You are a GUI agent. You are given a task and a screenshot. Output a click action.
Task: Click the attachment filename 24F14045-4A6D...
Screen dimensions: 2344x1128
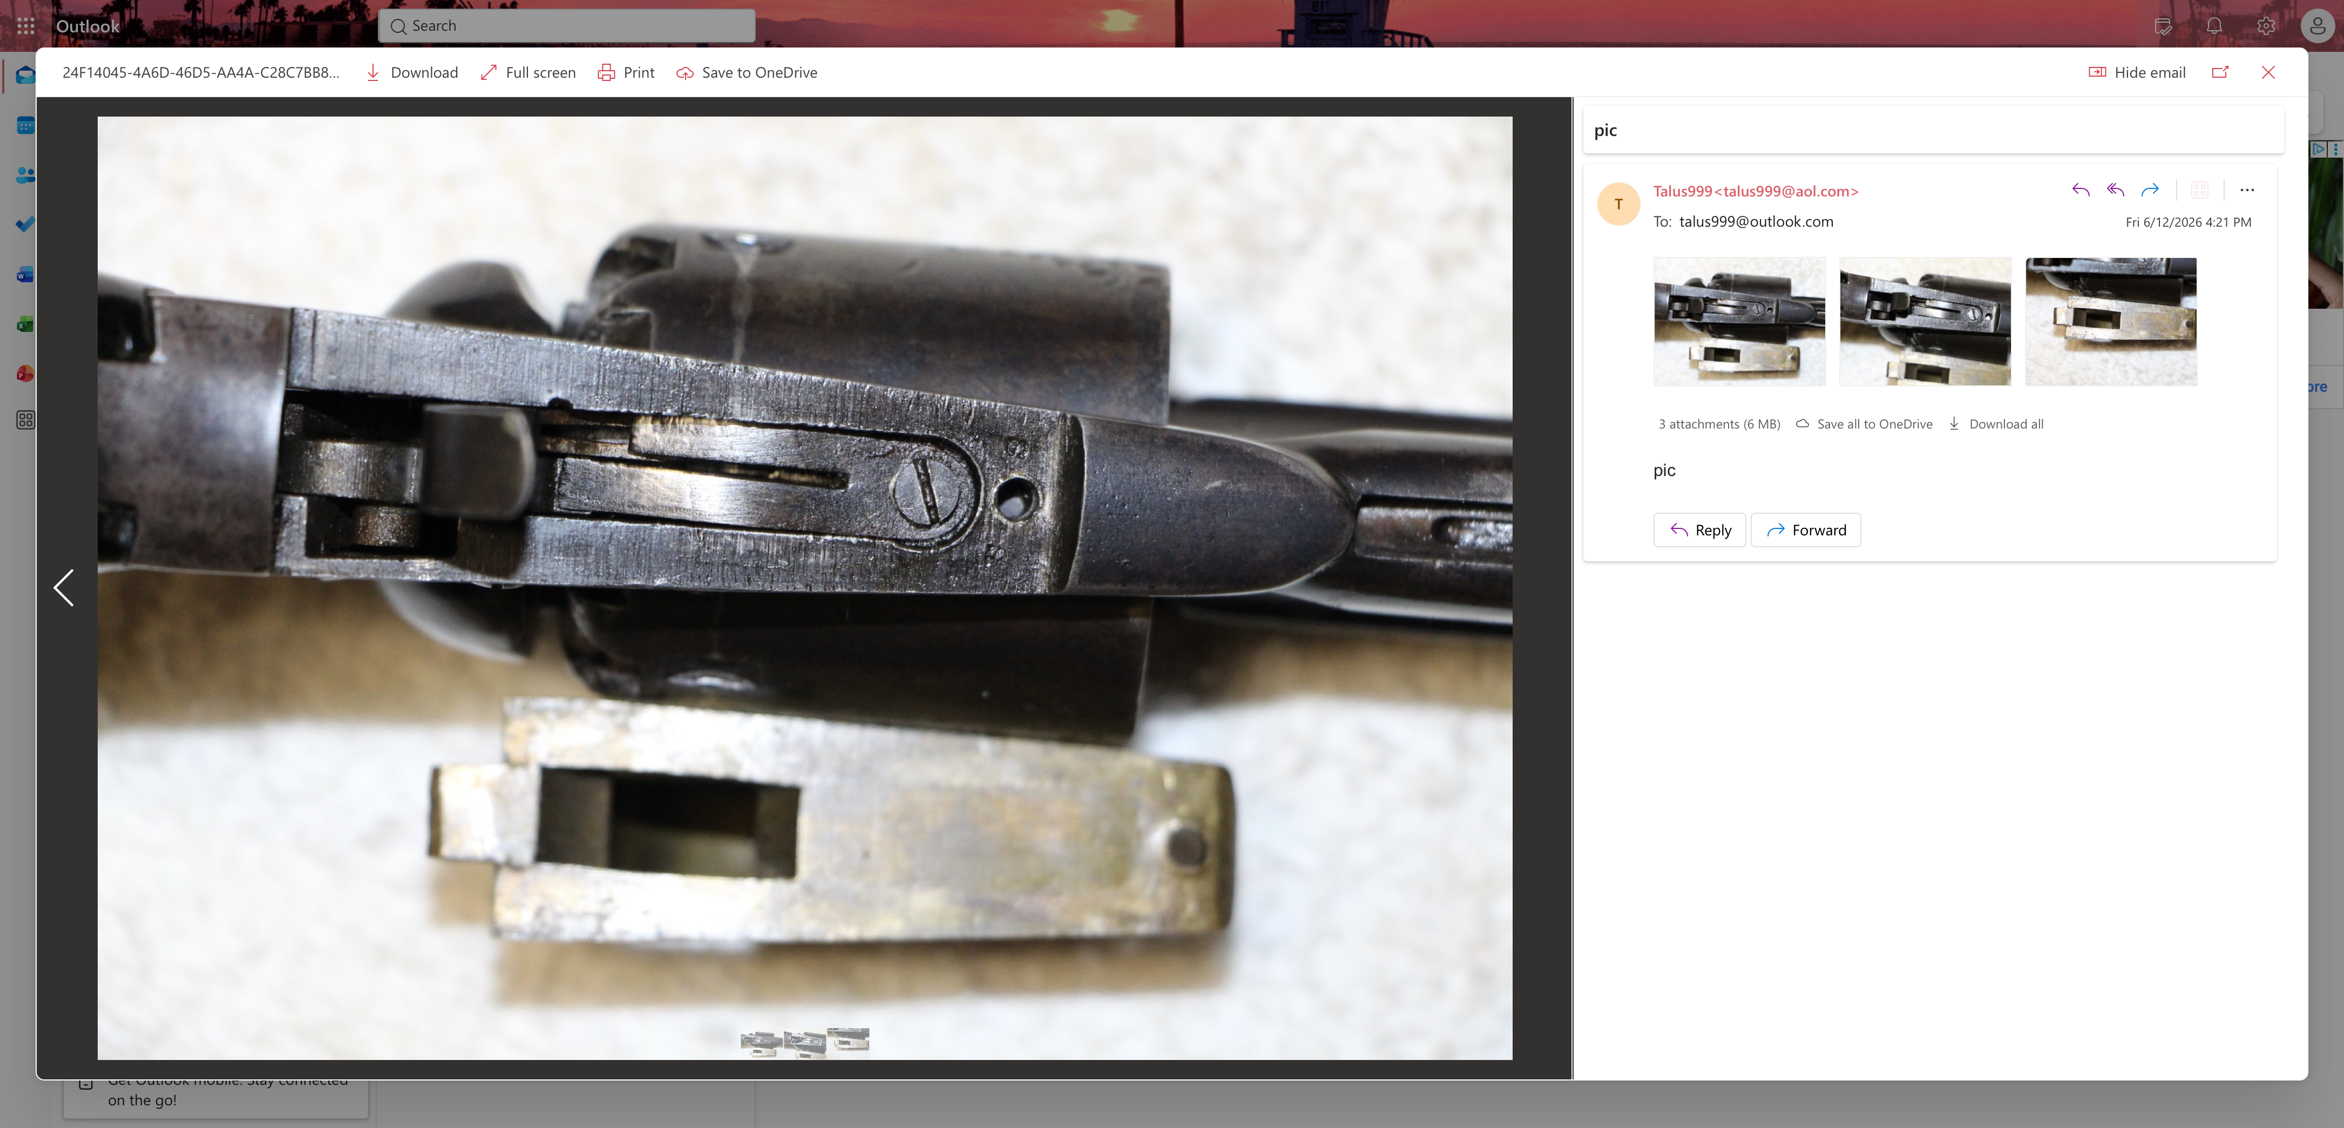tap(201, 73)
